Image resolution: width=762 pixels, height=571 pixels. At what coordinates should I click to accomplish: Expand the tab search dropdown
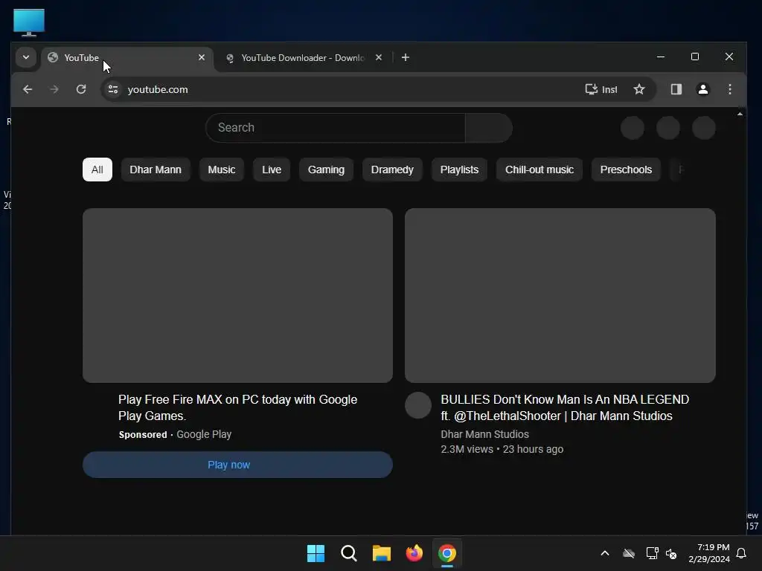click(26, 57)
